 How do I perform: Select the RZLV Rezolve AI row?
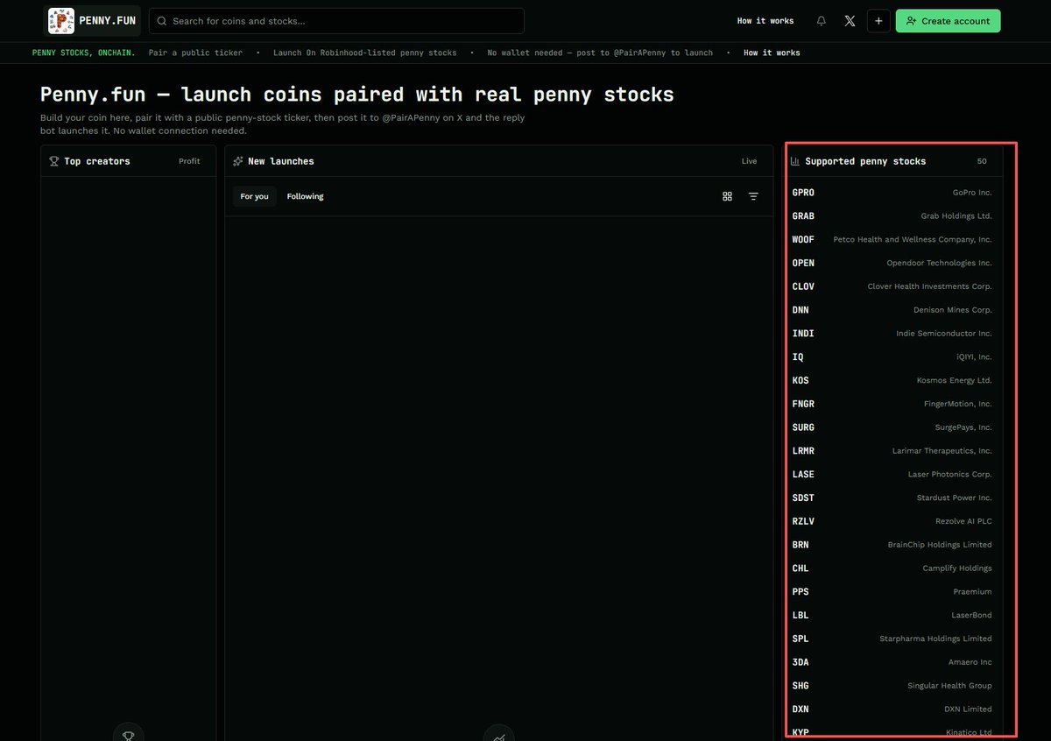pos(892,521)
